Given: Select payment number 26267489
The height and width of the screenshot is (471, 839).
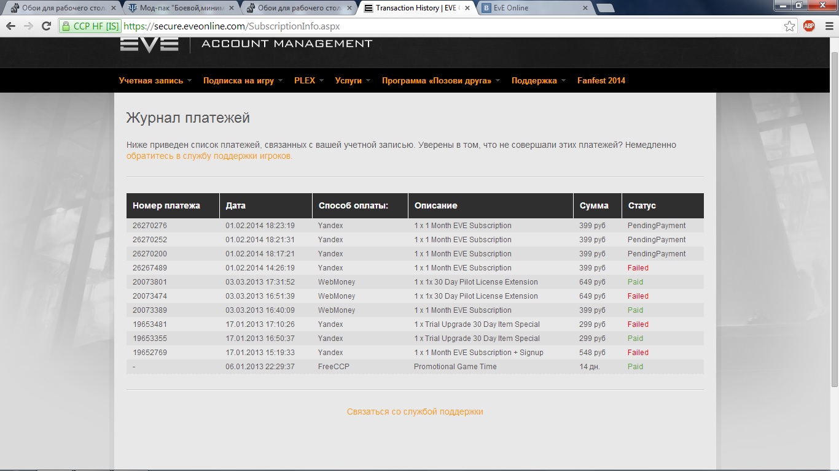Looking at the screenshot, I should [150, 268].
